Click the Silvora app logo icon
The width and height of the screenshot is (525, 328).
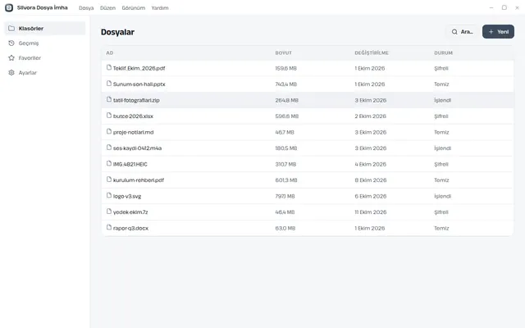[9, 7]
